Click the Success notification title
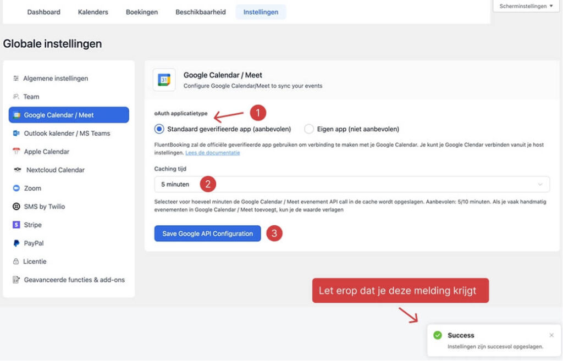The width and height of the screenshot is (563, 361). [x=461, y=335]
